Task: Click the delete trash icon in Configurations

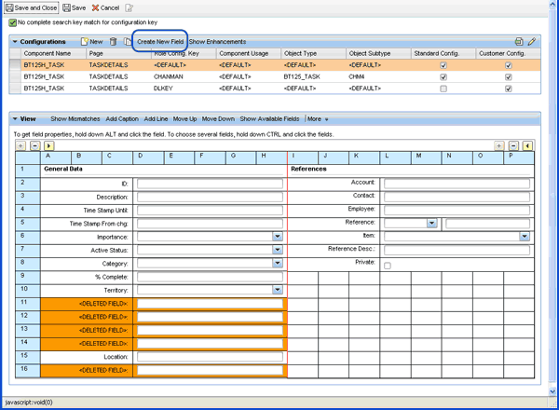Action: coord(113,42)
